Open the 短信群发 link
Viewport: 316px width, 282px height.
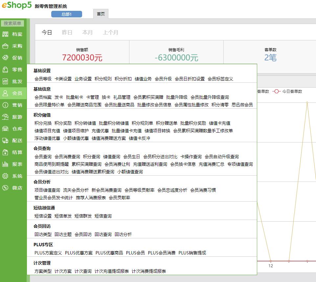(83, 216)
